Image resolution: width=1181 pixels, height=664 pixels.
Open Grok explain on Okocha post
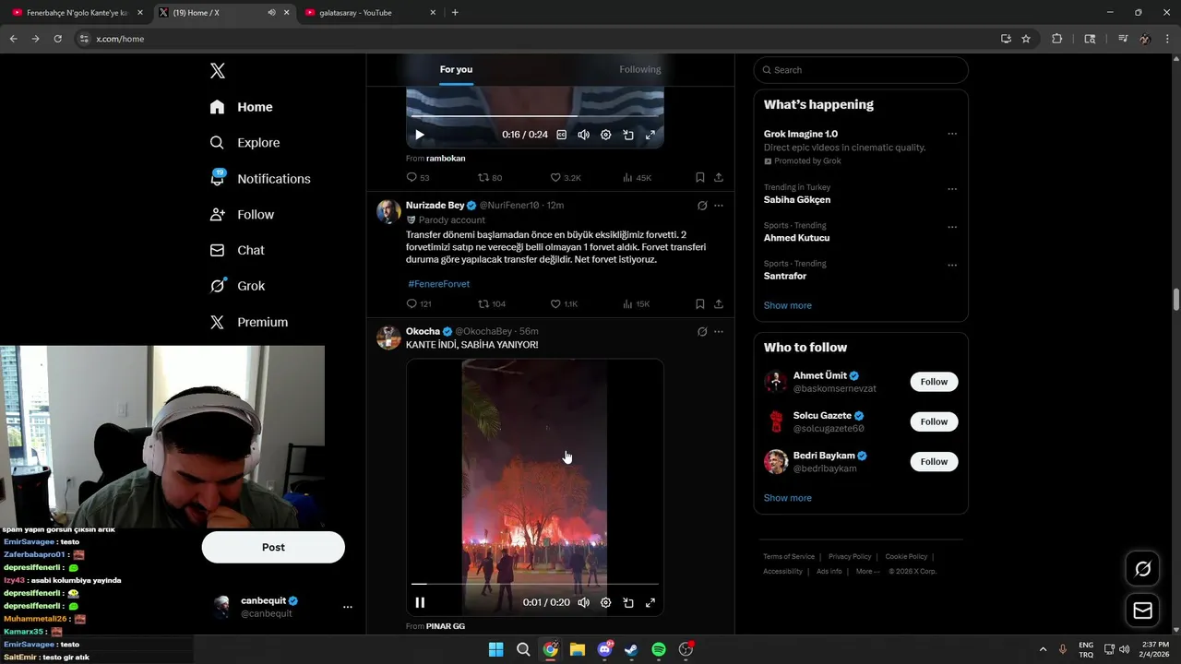[x=702, y=332]
